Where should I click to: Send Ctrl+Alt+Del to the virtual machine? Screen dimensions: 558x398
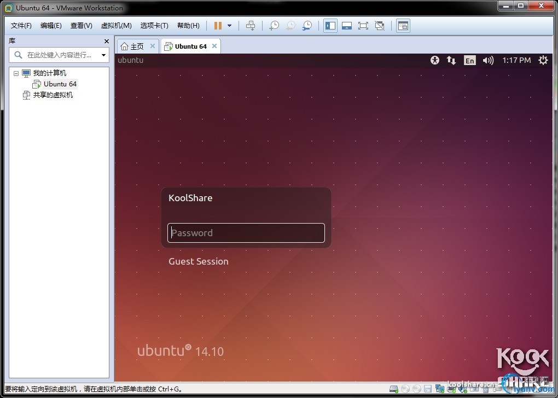(x=251, y=26)
